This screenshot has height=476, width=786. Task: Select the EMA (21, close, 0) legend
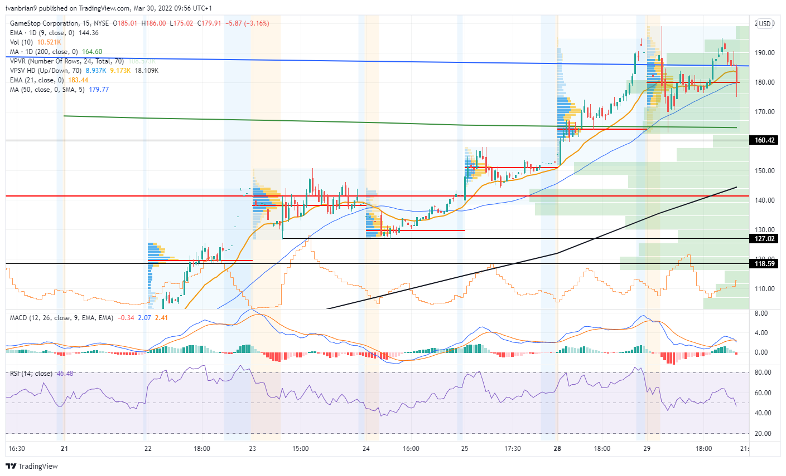(x=49, y=80)
